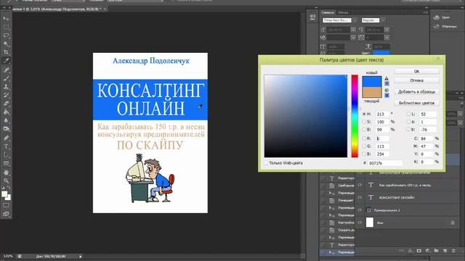Click the lock icon on Фон layer

(453, 223)
